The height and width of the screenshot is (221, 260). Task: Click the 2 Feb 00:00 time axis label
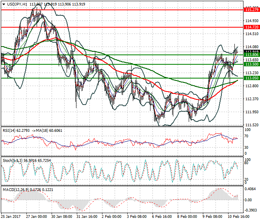[111, 217]
